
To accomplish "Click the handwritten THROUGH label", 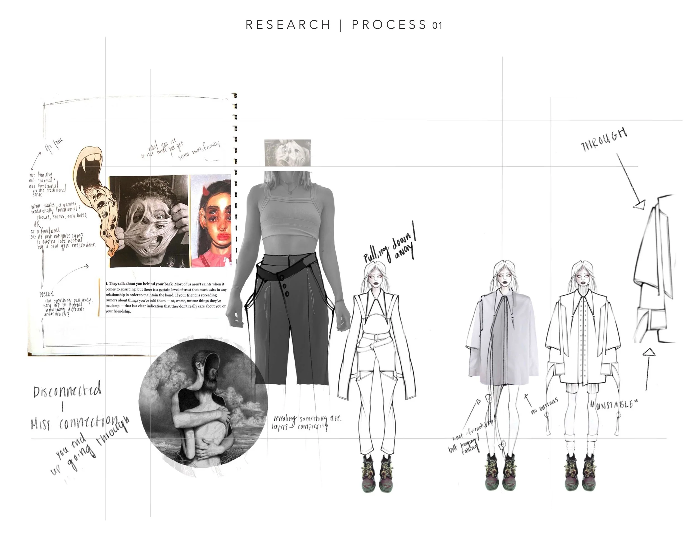I will (604, 140).
